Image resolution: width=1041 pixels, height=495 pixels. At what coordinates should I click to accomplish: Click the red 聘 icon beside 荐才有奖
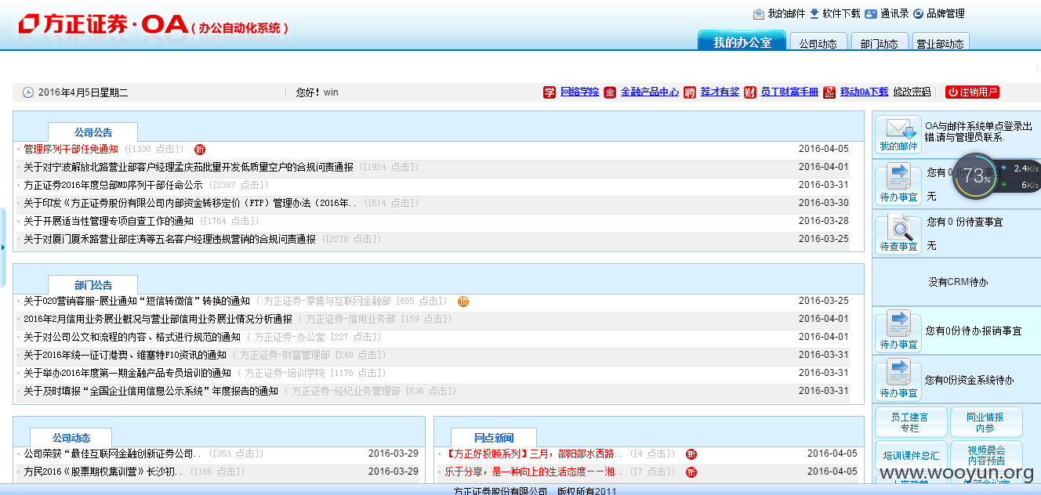pos(689,92)
